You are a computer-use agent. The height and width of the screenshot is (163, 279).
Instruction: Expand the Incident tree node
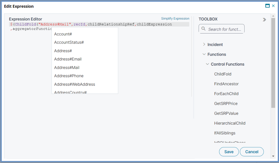click(x=204, y=45)
